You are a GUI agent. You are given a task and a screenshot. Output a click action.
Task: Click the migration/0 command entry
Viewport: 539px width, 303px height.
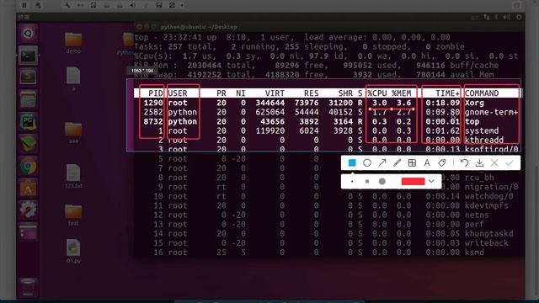coord(491,187)
